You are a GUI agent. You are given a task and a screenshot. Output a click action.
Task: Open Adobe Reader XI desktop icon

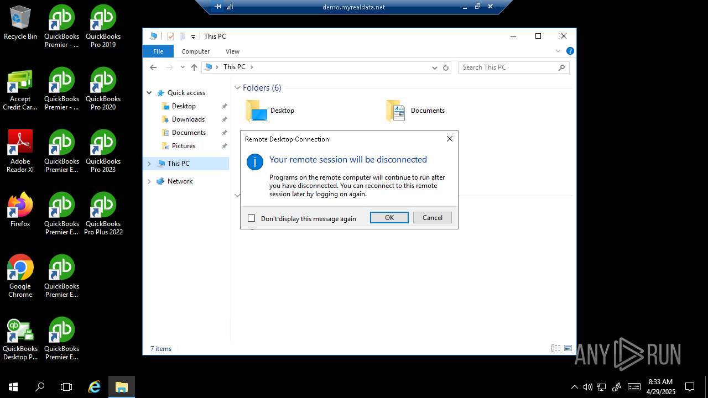[x=20, y=151]
